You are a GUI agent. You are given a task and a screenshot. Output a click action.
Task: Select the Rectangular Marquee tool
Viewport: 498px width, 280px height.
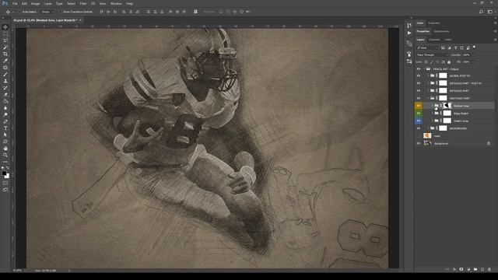click(5, 33)
